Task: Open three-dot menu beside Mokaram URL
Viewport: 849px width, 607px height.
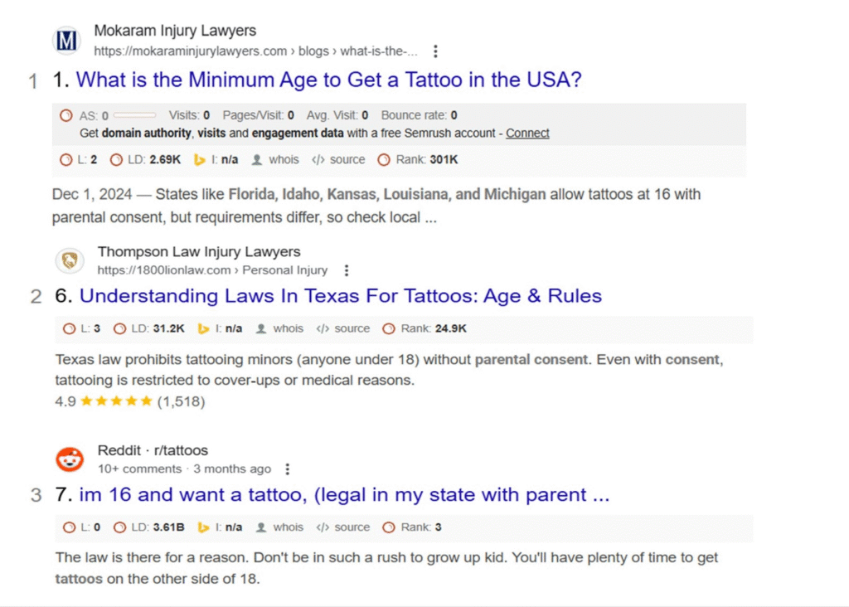Action: point(435,51)
